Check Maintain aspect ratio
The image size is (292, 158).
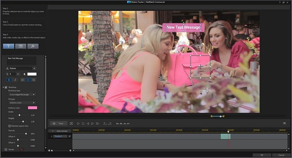point(10,126)
